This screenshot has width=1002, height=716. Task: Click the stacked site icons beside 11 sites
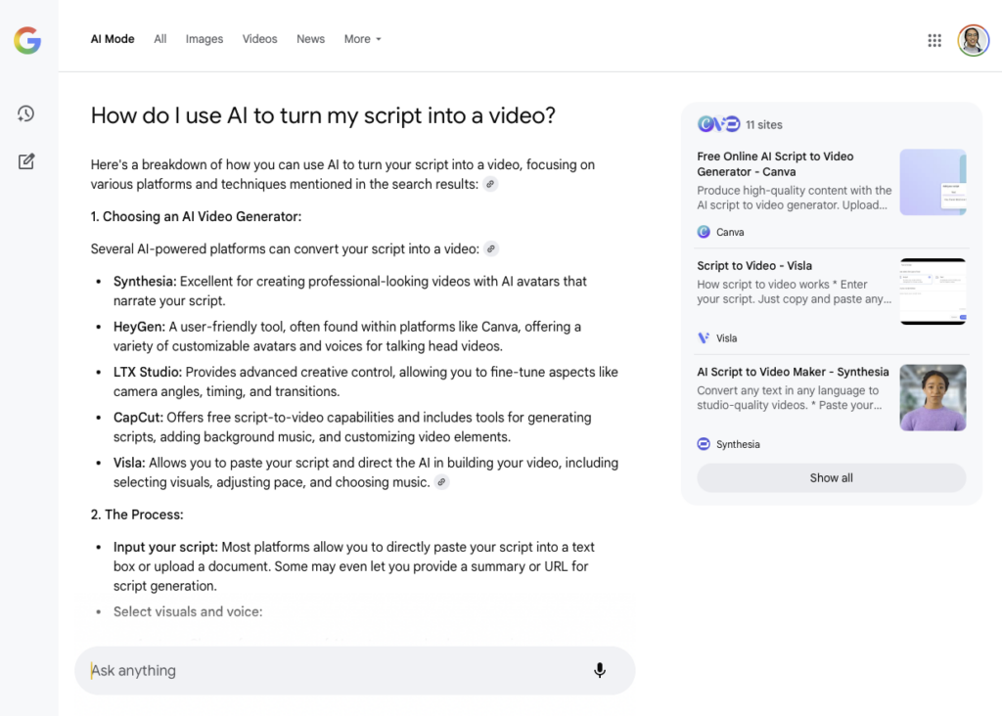pyautogui.click(x=719, y=124)
